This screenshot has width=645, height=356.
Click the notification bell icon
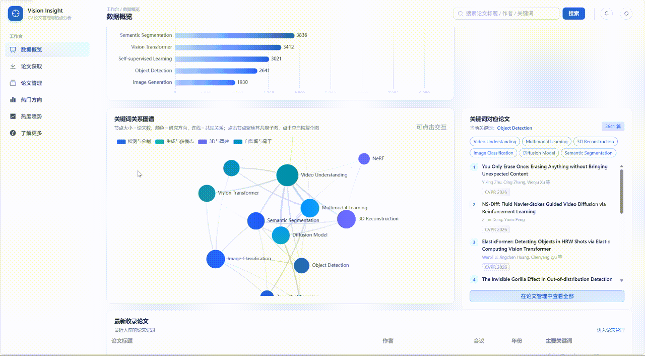607,14
